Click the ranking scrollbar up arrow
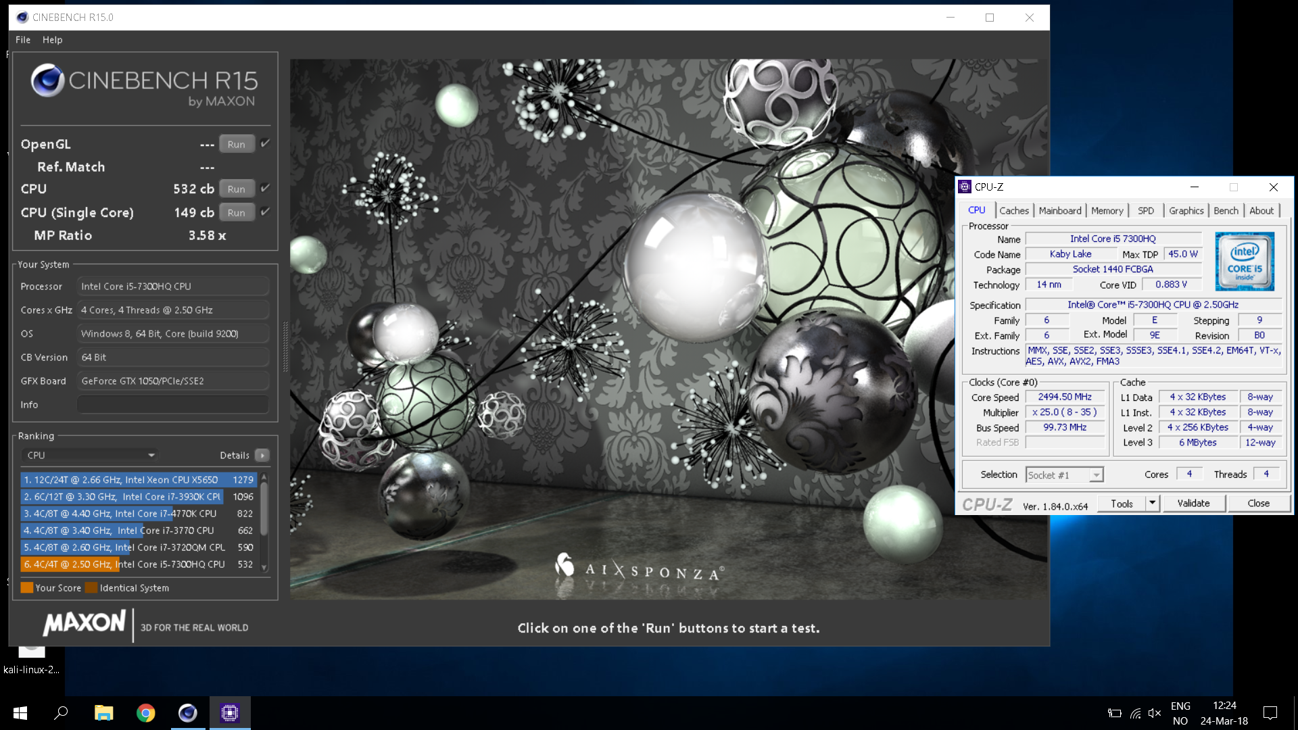The image size is (1298, 730). pyautogui.click(x=264, y=477)
